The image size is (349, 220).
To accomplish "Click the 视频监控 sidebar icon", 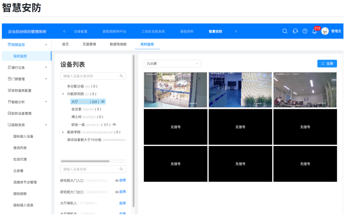I will 9,45.
